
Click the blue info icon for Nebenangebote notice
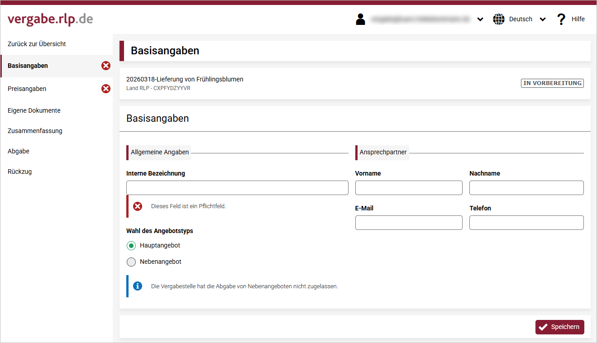point(138,286)
